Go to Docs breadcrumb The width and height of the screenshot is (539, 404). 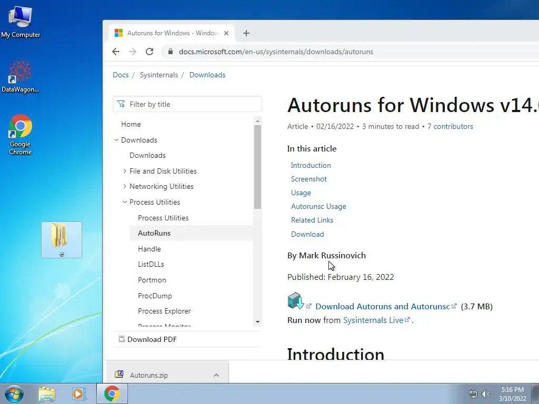pos(121,75)
